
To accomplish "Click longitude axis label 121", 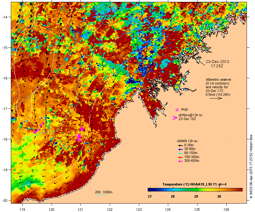I will (81, 210).
